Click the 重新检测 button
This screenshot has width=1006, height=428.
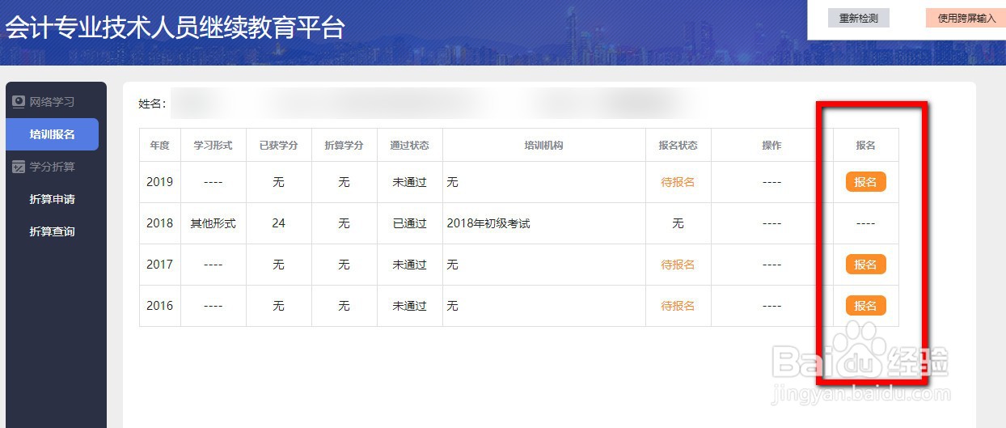point(858,18)
